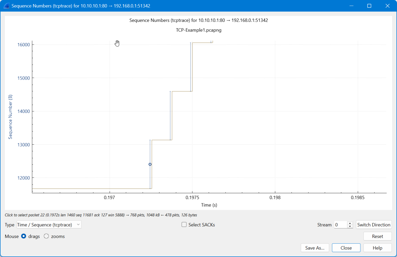Image resolution: width=397 pixels, height=257 pixels.
Task: Select the zooms mouse behavior radio button
Action: click(x=47, y=236)
